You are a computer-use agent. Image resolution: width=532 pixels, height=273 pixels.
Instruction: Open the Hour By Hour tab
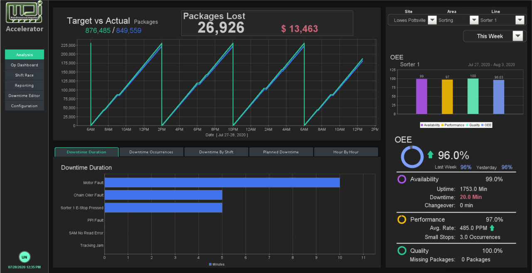346,152
